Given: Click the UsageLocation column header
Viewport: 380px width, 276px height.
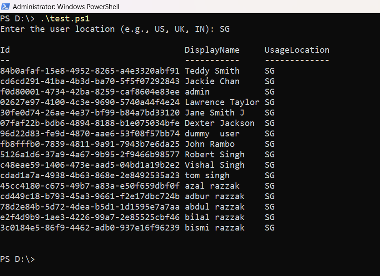Looking at the screenshot, I should point(297,50).
